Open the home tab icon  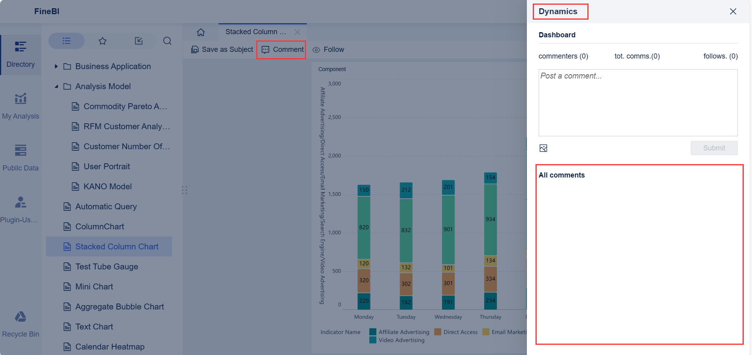(201, 32)
